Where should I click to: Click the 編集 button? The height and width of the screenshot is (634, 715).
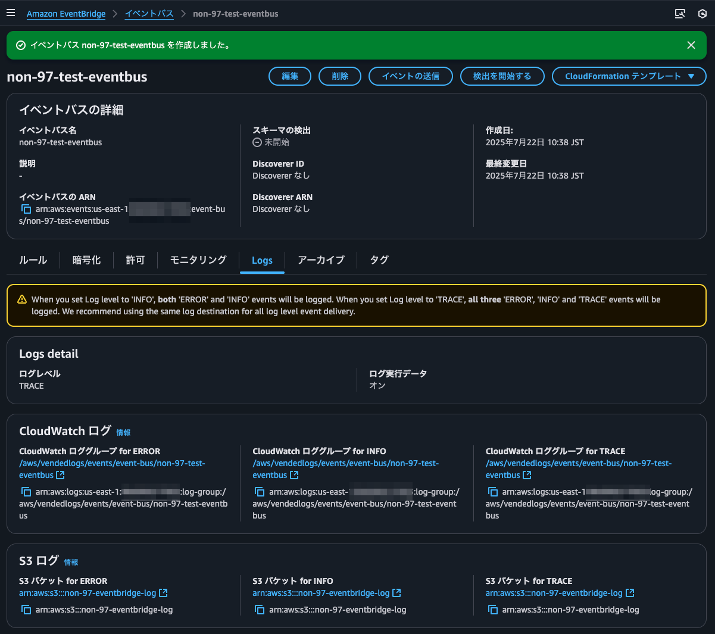tap(290, 76)
